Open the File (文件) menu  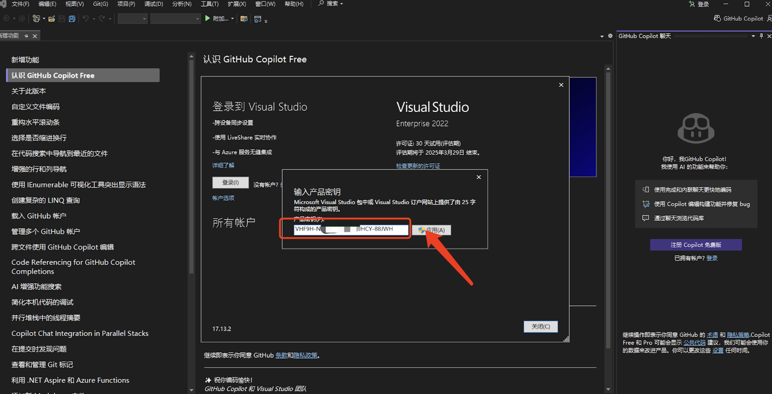click(x=20, y=4)
